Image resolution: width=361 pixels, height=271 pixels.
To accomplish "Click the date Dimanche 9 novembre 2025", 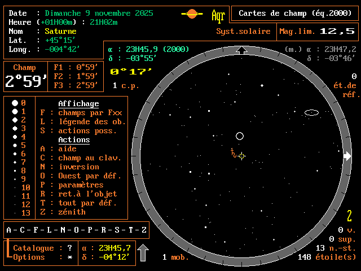I will pos(99,13).
